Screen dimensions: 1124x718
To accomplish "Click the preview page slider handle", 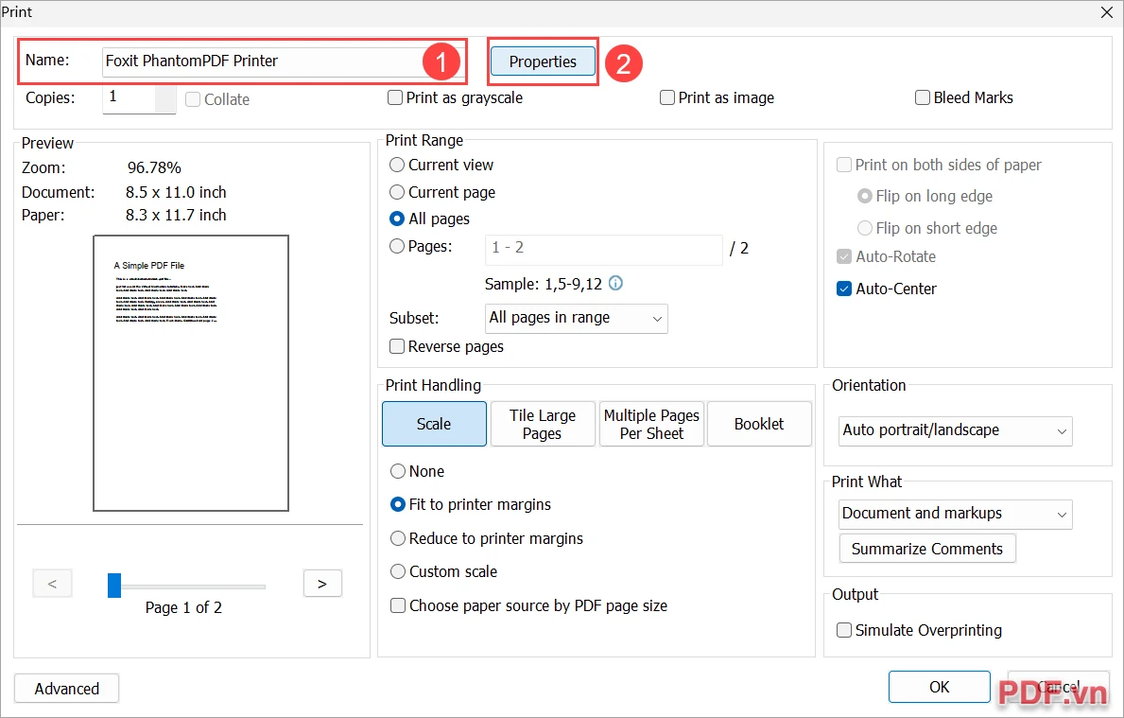I will [x=114, y=585].
